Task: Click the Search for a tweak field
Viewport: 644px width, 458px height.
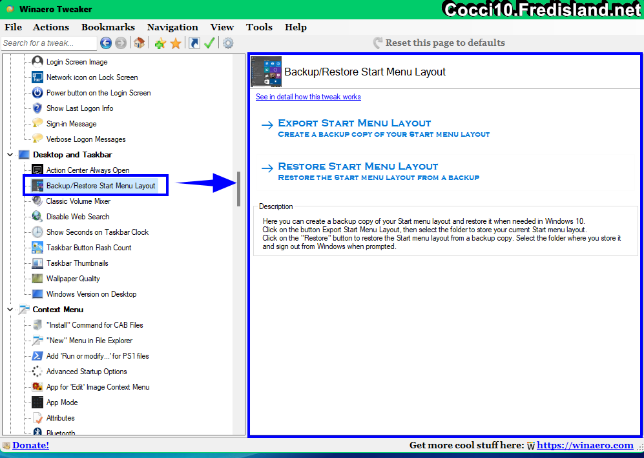Action: coord(49,43)
